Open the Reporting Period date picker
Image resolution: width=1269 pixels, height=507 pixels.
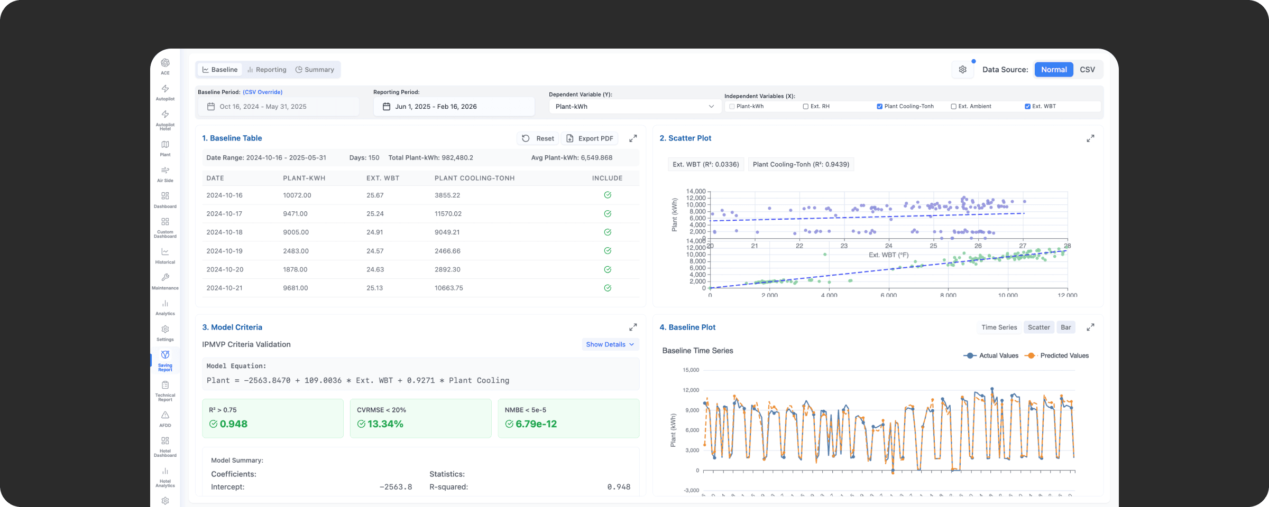click(x=454, y=107)
